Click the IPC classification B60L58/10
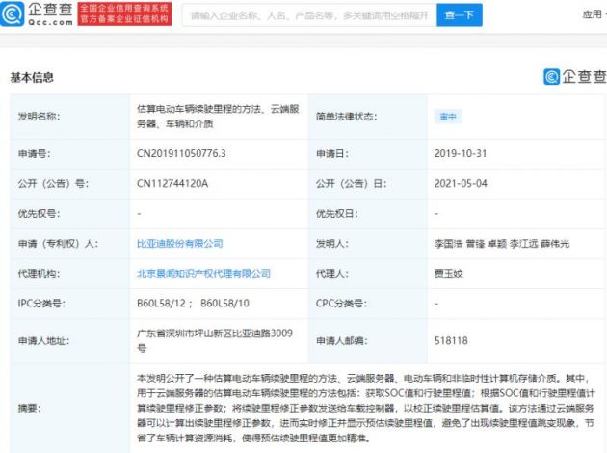Image resolution: width=607 pixels, height=453 pixels. 224,304
